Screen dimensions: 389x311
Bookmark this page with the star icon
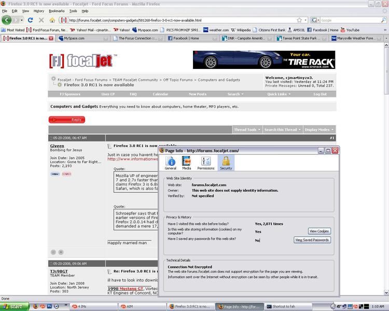[299, 20]
